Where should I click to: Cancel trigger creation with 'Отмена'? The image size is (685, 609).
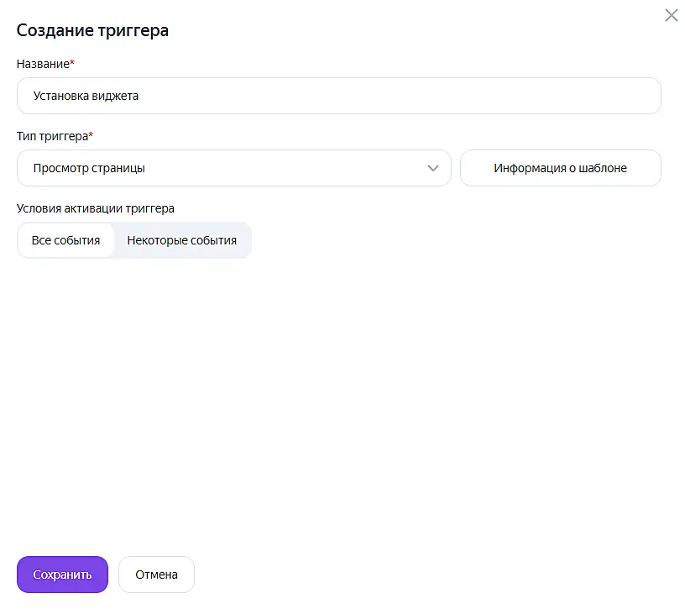point(156,575)
